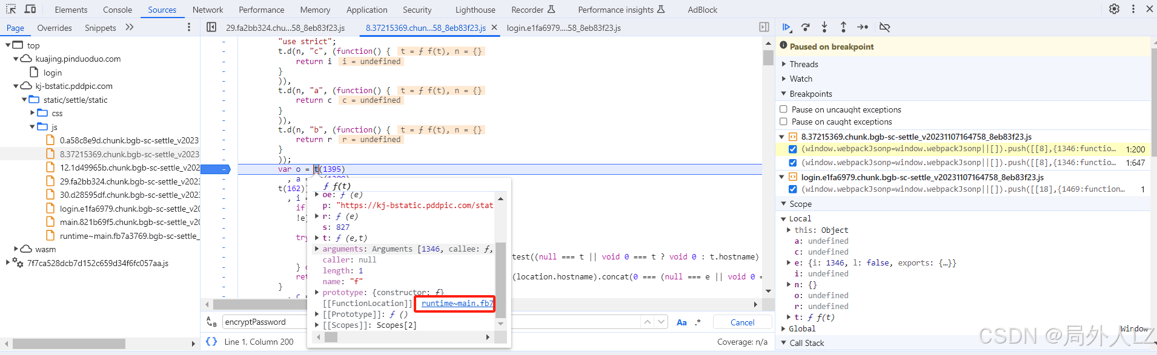Cancel the source search

click(742, 322)
